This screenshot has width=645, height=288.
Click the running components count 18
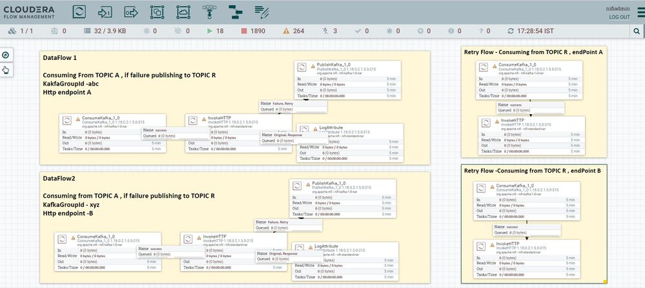pyautogui.click(x=216, y=31)
